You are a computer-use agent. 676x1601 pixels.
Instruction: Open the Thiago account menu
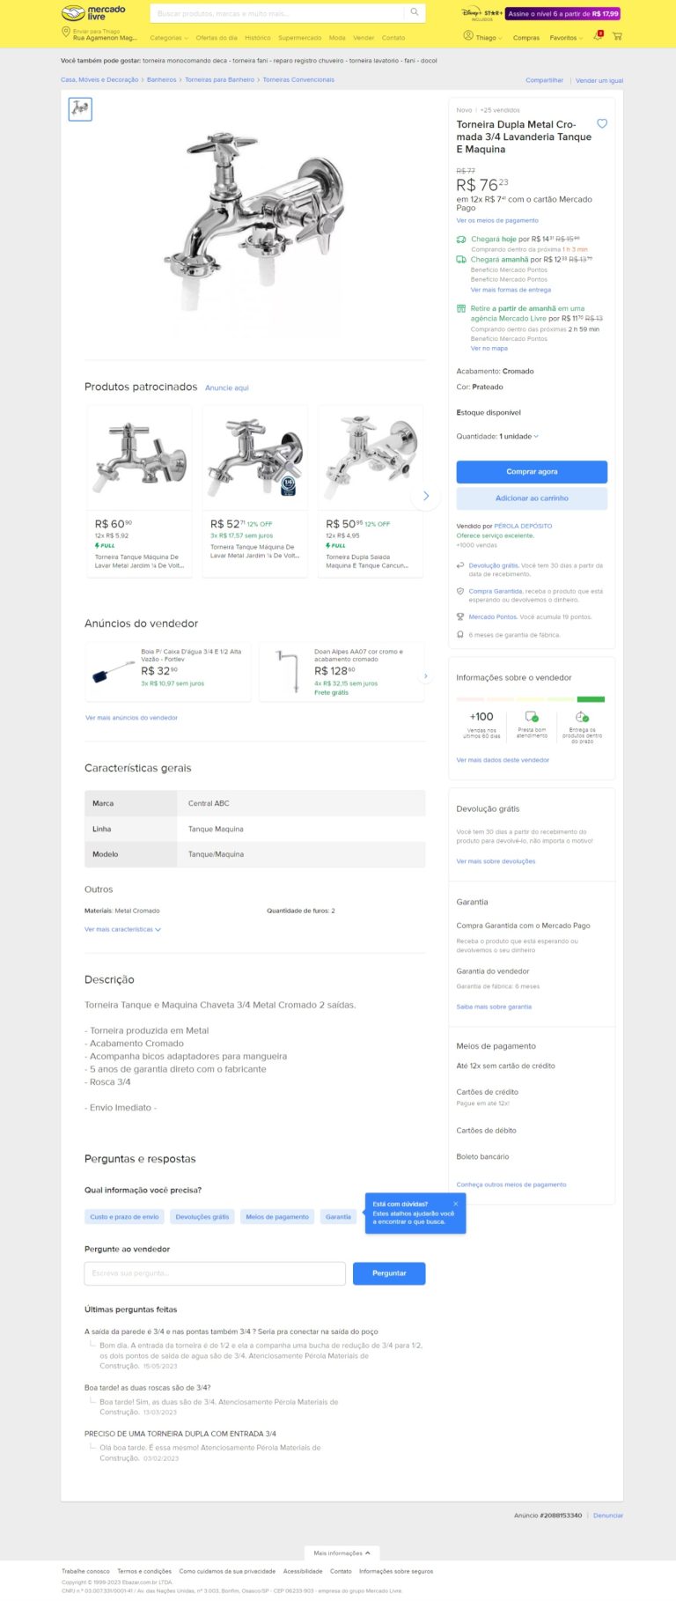(x=483, y=37)
